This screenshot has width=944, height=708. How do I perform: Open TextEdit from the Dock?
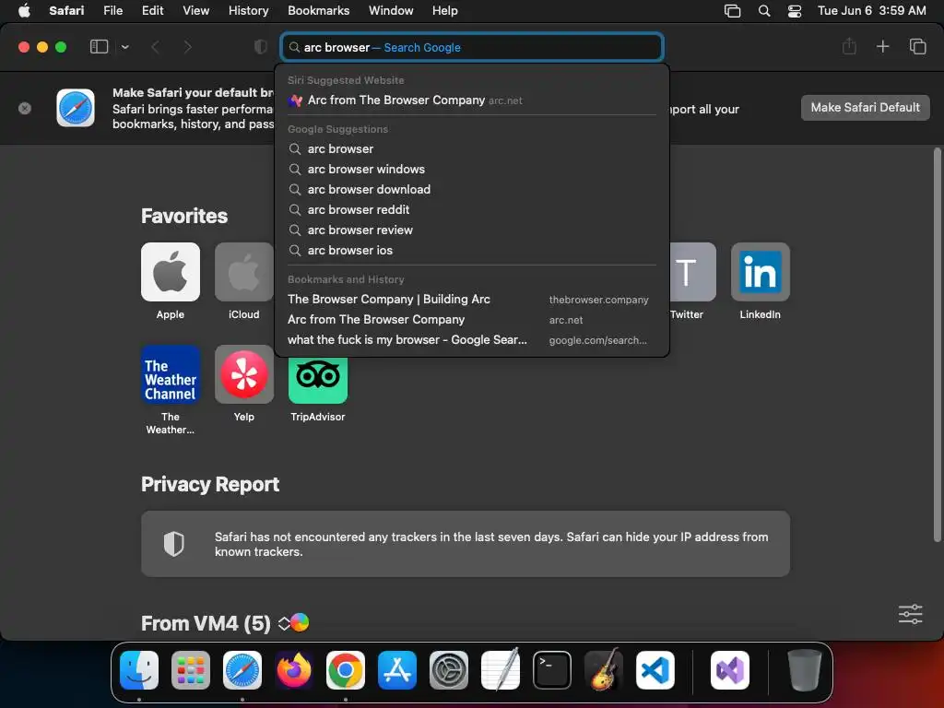501,669
